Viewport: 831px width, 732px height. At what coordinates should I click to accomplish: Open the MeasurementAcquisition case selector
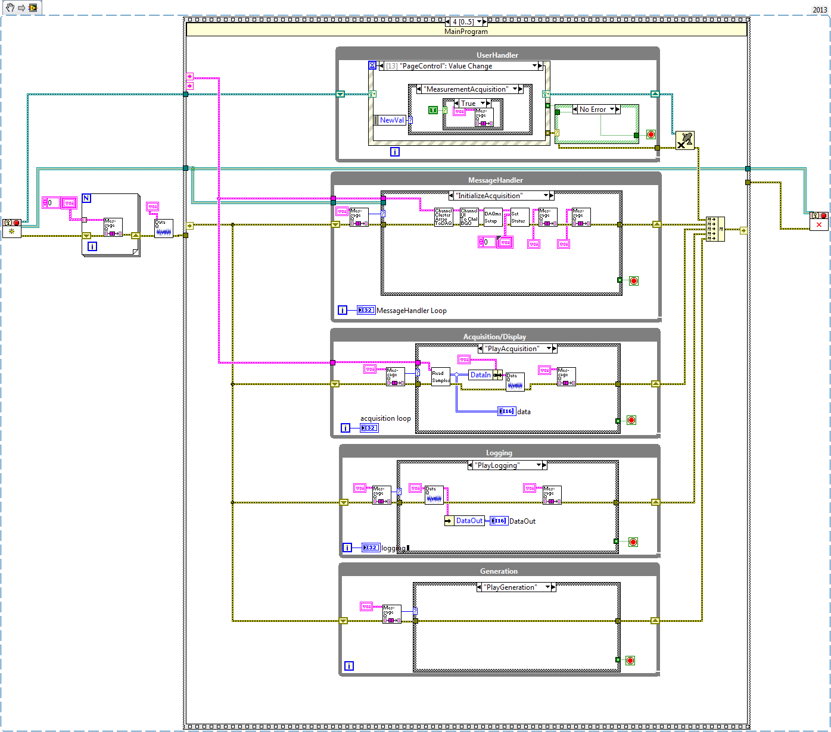[470, 89]
